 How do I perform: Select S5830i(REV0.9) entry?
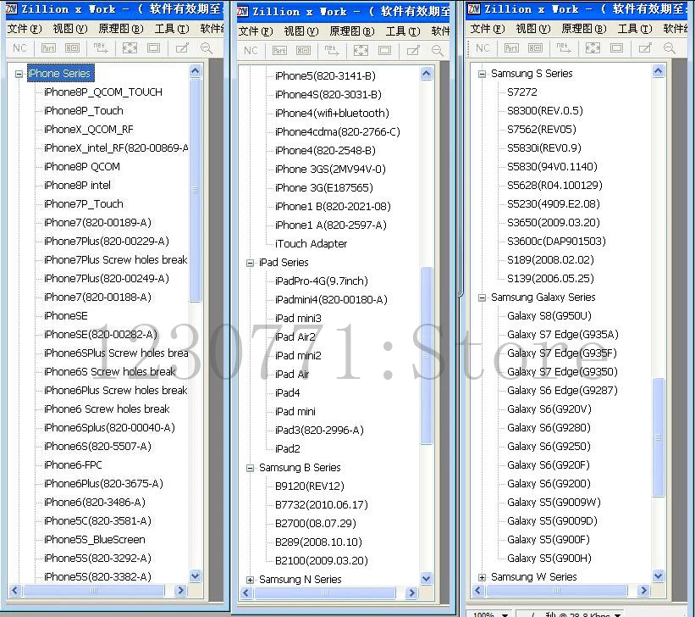click(x=543, y=148)
